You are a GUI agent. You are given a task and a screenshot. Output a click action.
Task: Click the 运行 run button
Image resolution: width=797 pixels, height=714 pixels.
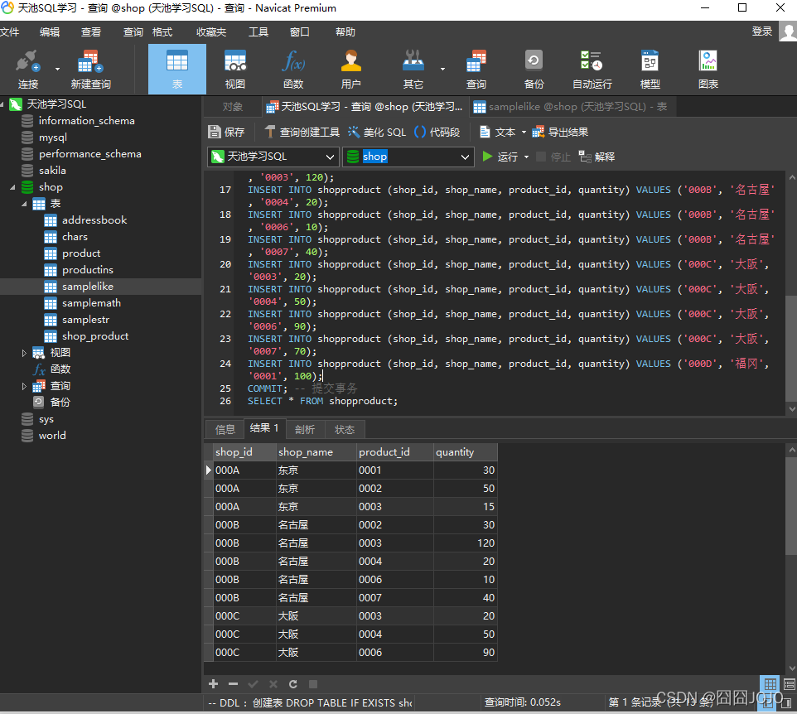click(x=500, y=157)
